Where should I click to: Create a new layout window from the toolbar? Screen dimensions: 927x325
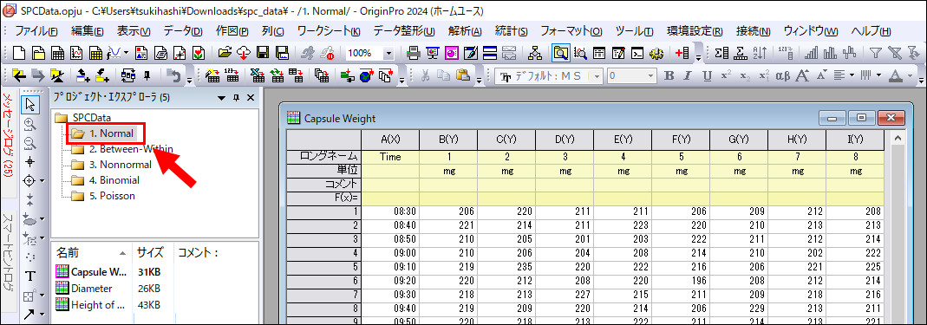[141, 53]
